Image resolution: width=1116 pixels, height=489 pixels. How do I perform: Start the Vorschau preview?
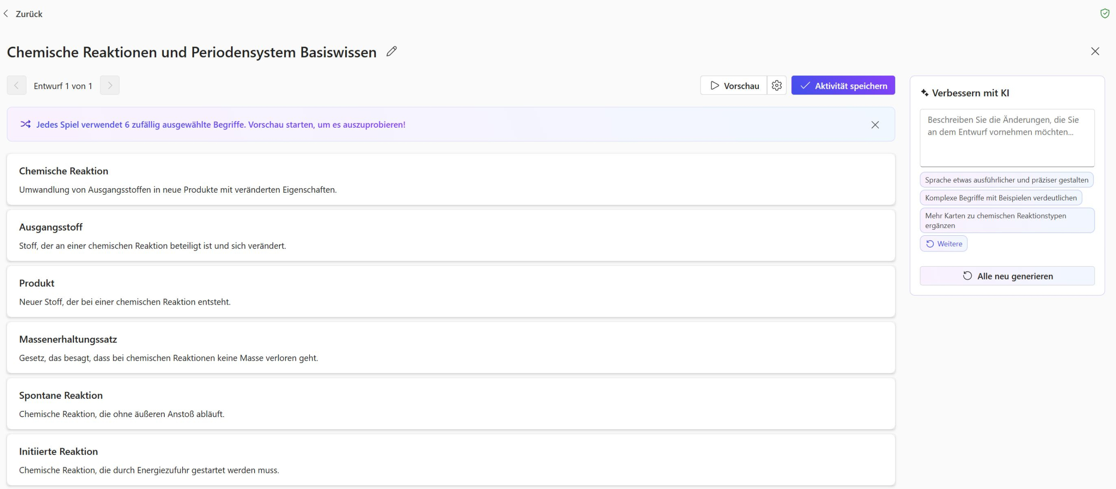734,85
